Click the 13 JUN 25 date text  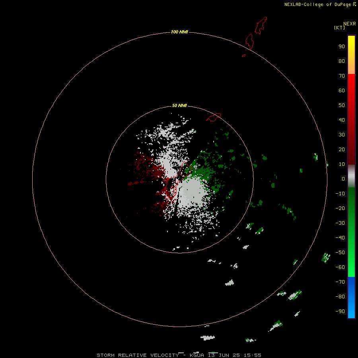[x=223, y=355]
